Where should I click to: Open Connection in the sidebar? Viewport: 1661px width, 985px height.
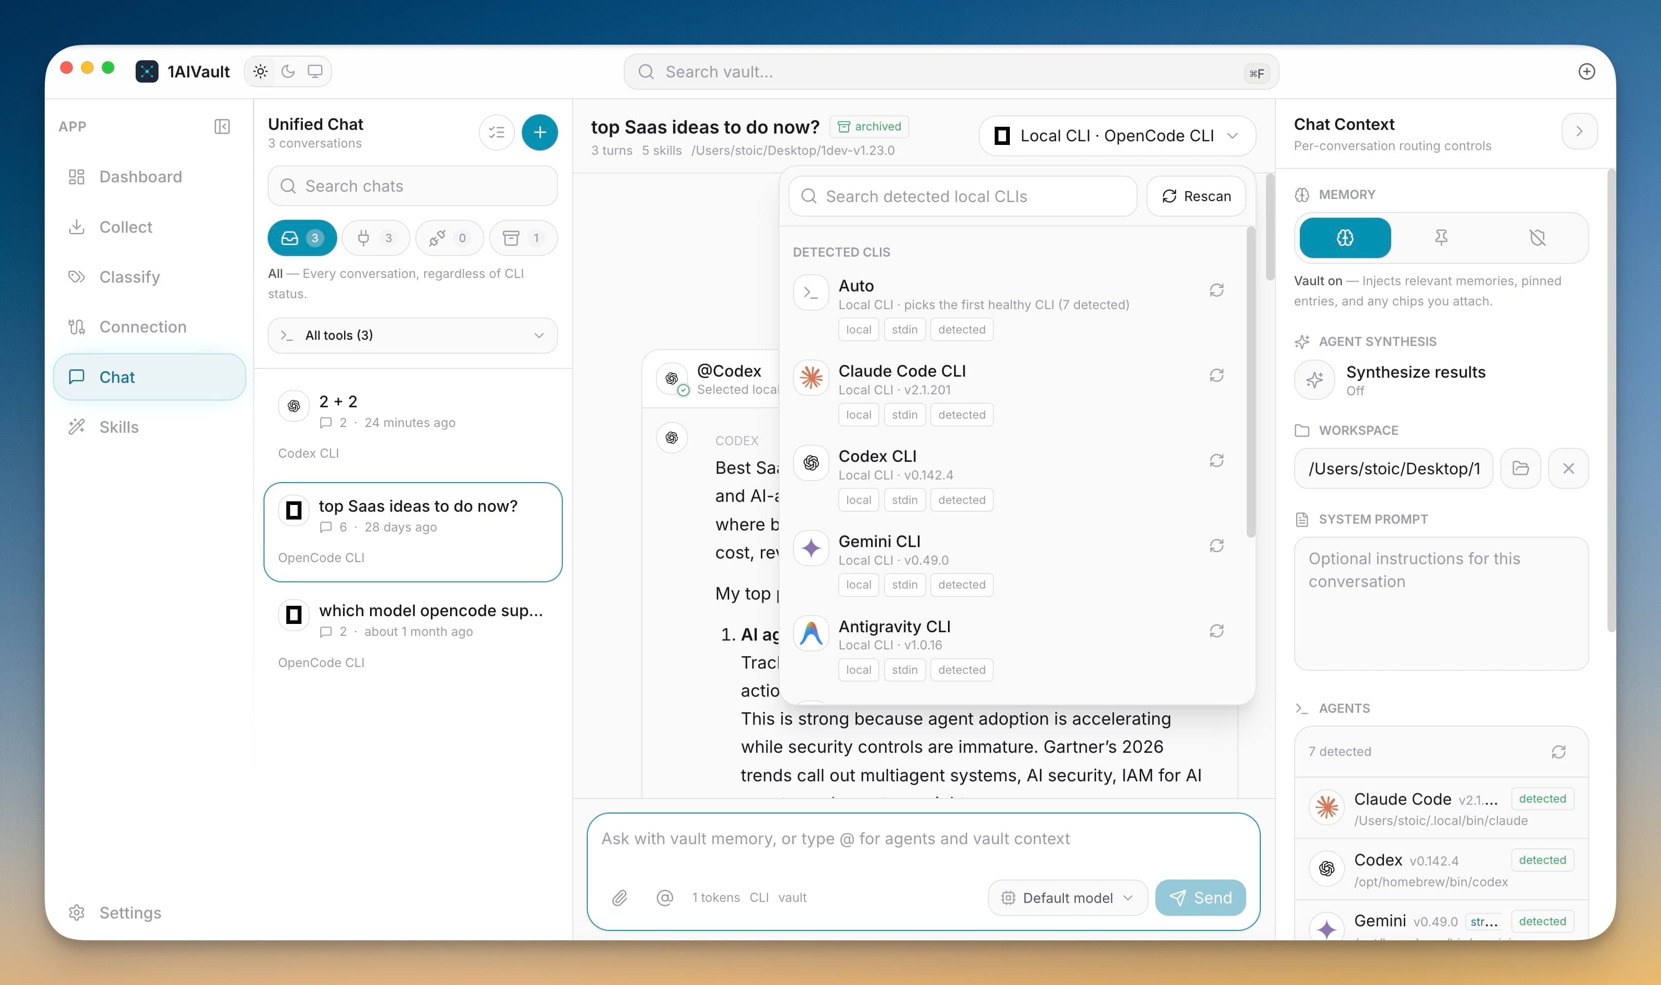coord(149,327)
